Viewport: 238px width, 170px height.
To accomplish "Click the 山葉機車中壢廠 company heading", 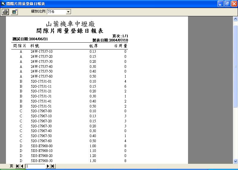I will tap(71, 24).
